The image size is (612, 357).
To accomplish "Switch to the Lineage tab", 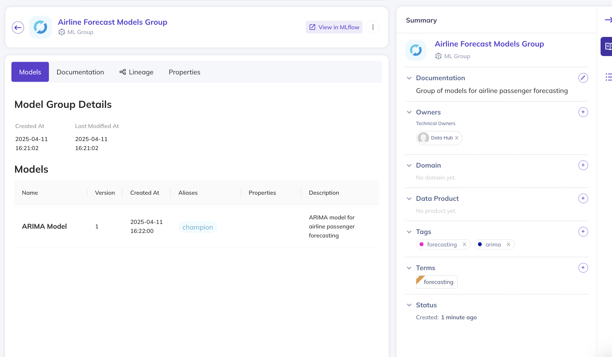I will (x=136, y=72).
